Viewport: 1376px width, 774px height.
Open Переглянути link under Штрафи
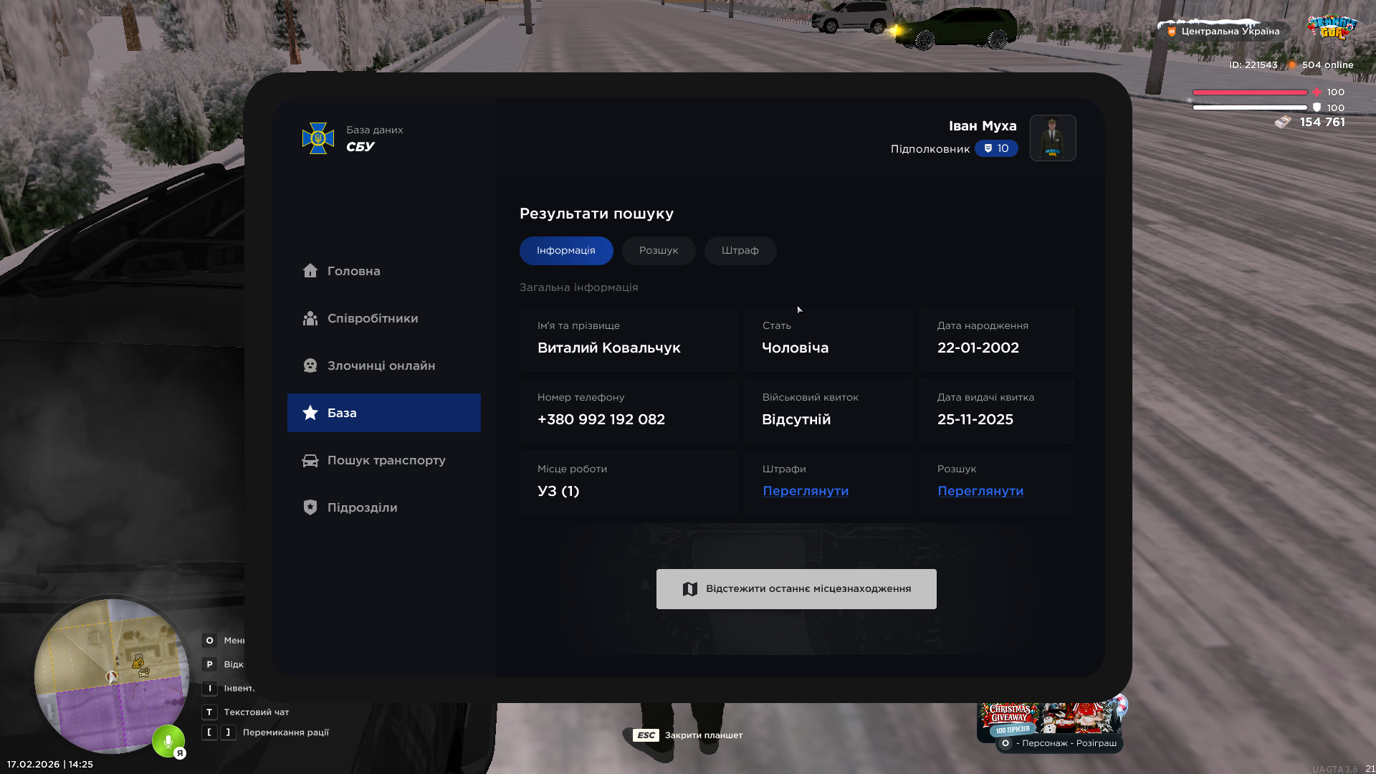coord(805,491)
